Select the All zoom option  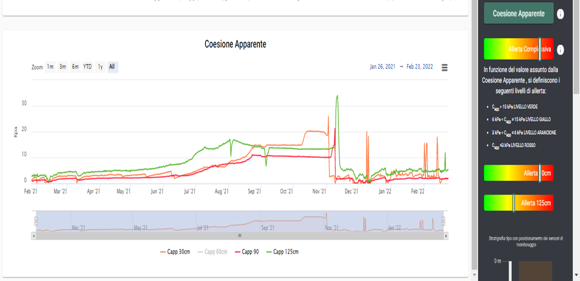(x=112, y=67)
